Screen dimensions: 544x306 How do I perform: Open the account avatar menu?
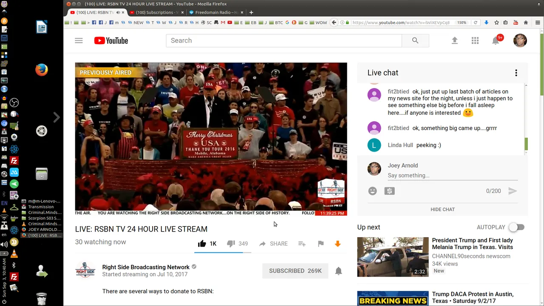coord(520,40)
